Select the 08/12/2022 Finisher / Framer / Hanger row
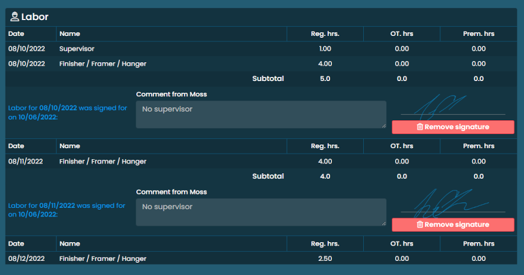Image resolution: width=524 pixels, height=275 pixels. [103, 259]
